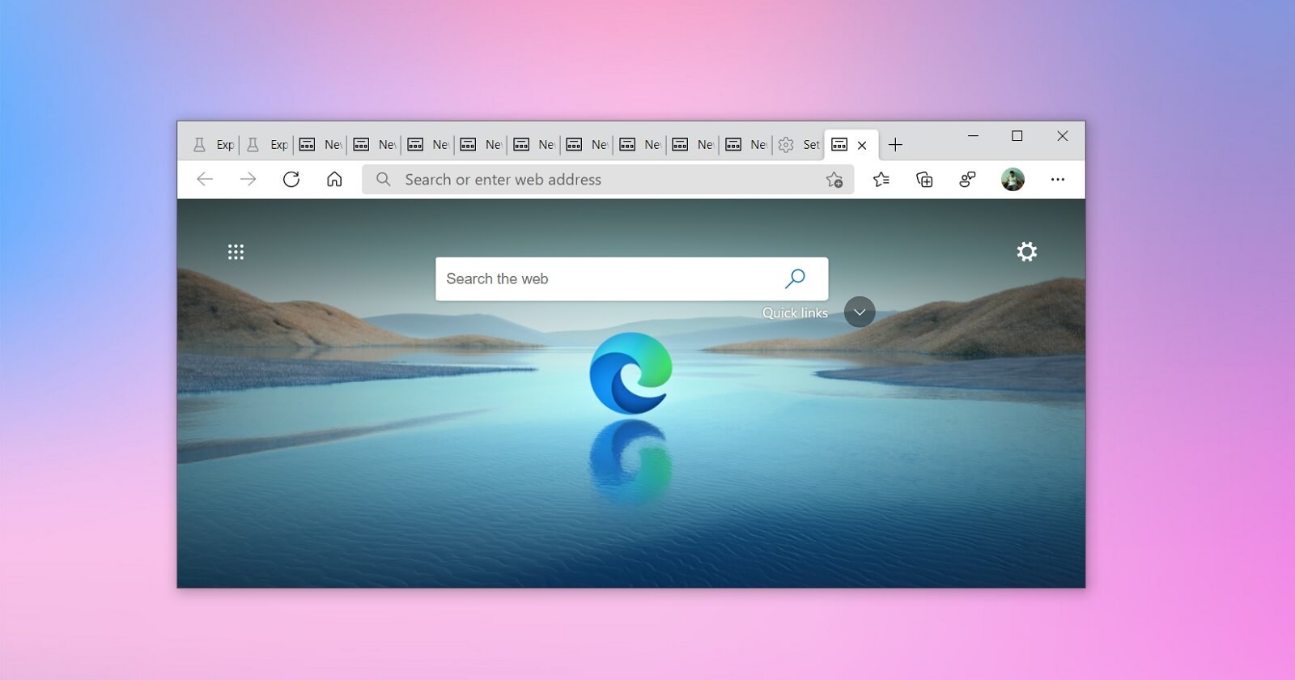This screenshot has height=680, width=1295.
Task: Switch to the second Experiments tab
Action: click(267, 145)
